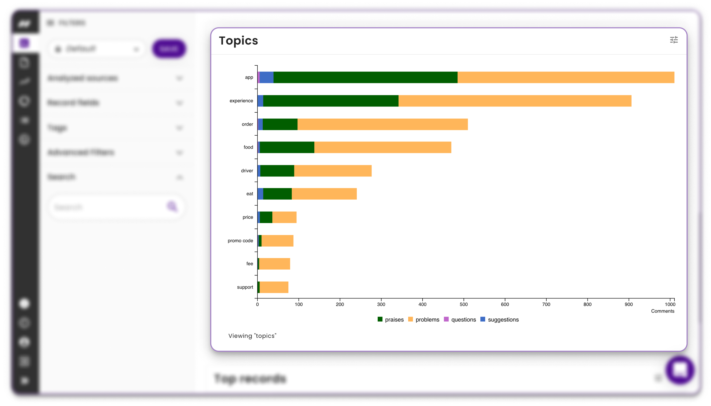
Task: Toggle the suggestions legend entry
Action: 499,320
